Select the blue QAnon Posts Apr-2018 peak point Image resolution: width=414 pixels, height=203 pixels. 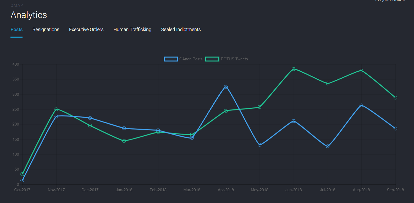226,87
